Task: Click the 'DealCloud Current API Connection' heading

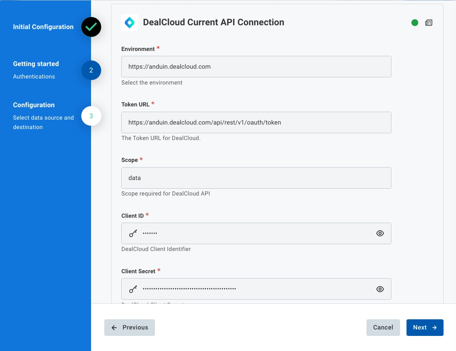Action: click(x=213, y=22)
